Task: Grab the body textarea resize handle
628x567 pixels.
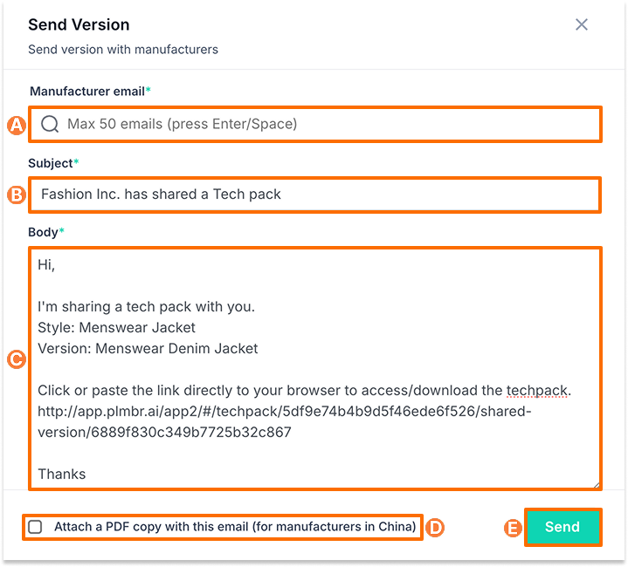Action: point(595,483)
